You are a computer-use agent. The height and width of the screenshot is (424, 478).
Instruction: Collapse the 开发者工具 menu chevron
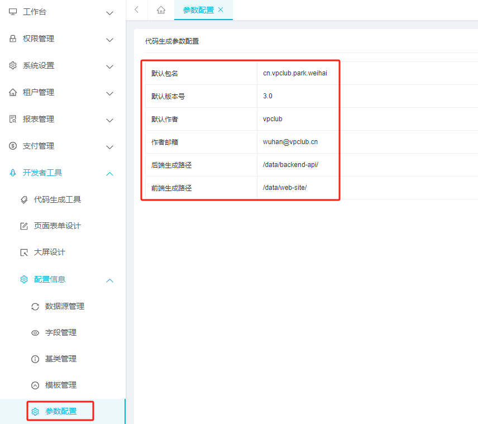click(x=110, y=174)
